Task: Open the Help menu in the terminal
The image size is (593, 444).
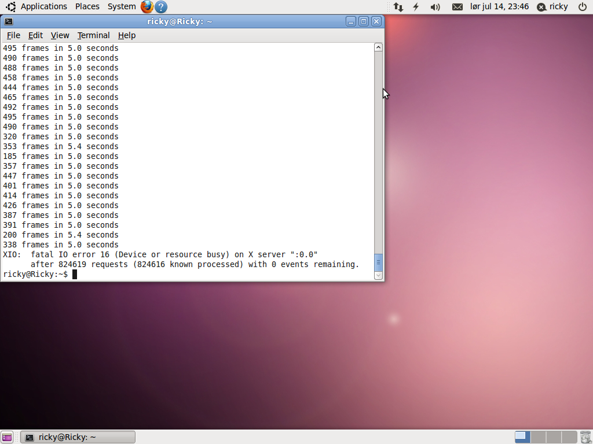Action: 127,35
